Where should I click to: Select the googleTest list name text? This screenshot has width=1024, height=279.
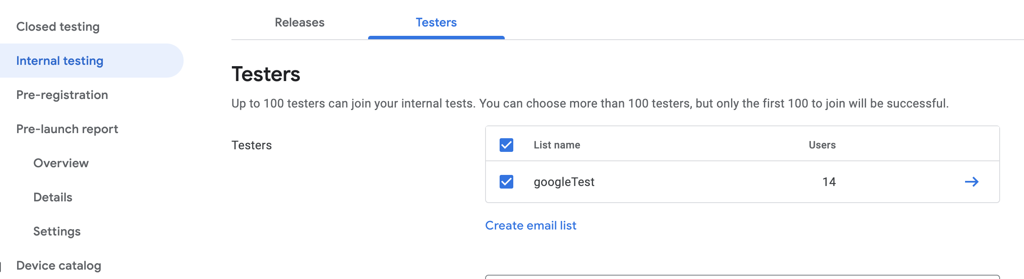point(564,182)
